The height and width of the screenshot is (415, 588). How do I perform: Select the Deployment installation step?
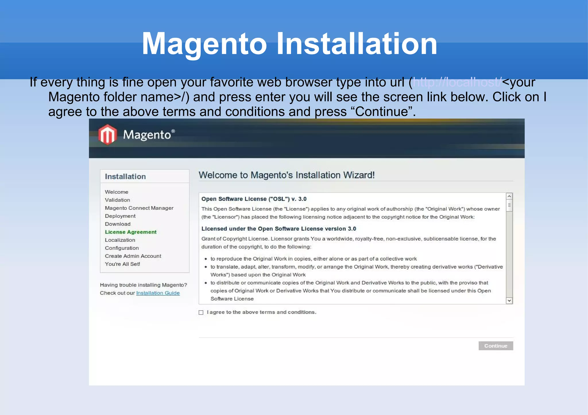click(120, 216)
